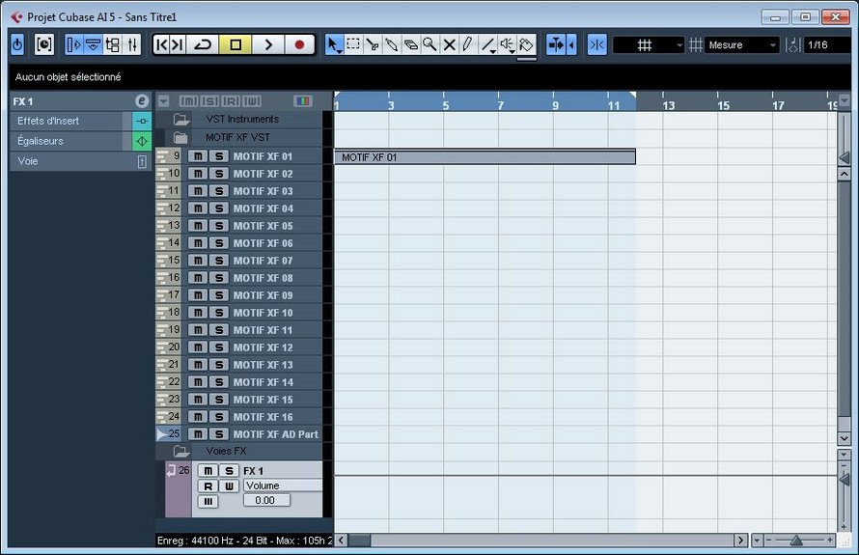The width and height of the screenshot is (859, 555).
Task: Open the Effets d'Insert inspector section
Action: (69, 121)
